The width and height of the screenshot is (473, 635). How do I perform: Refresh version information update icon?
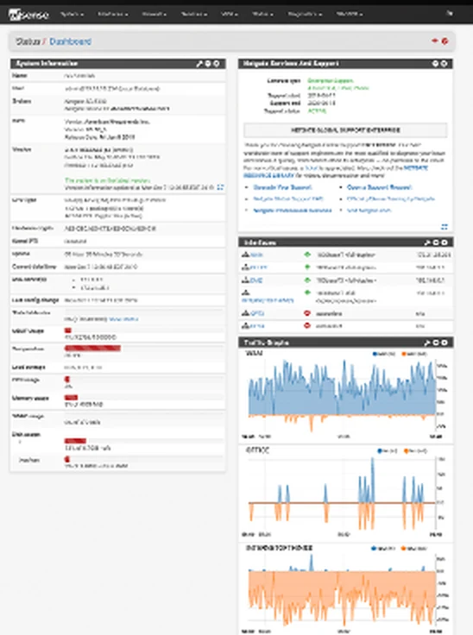tap(220, 187)
